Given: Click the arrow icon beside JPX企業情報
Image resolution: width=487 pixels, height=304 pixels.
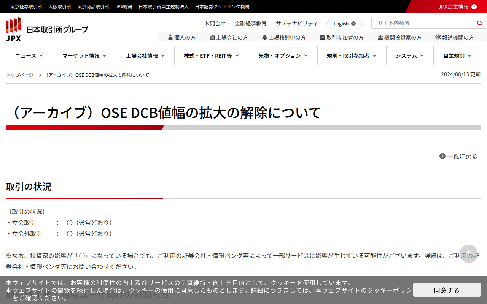Looking at the screenshot, I should 474,6.
